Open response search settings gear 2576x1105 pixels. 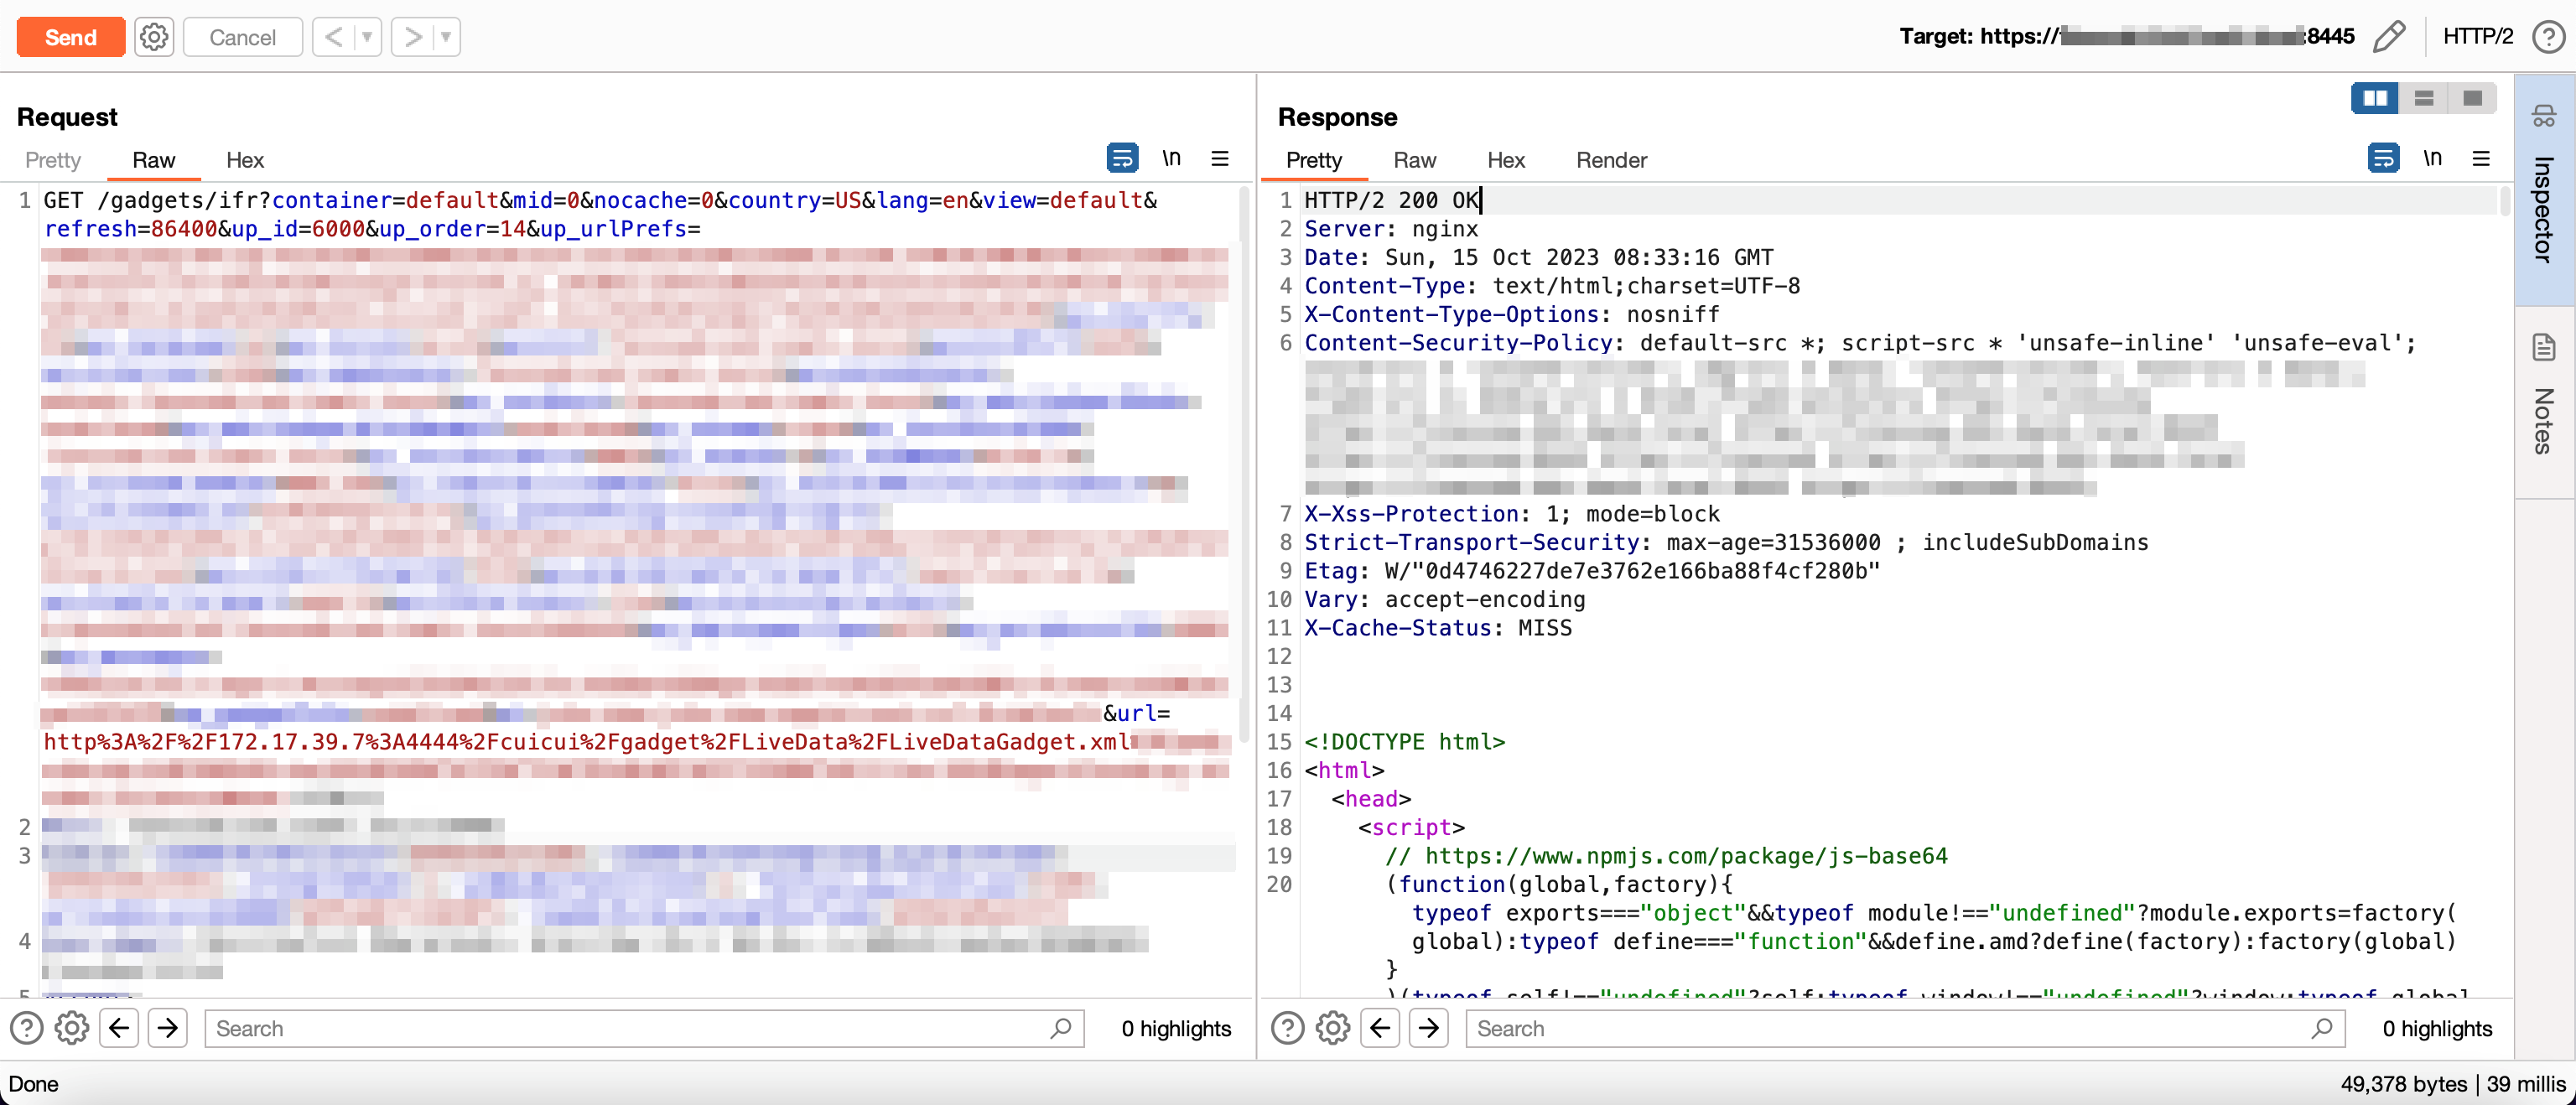coord(1332,1028)
